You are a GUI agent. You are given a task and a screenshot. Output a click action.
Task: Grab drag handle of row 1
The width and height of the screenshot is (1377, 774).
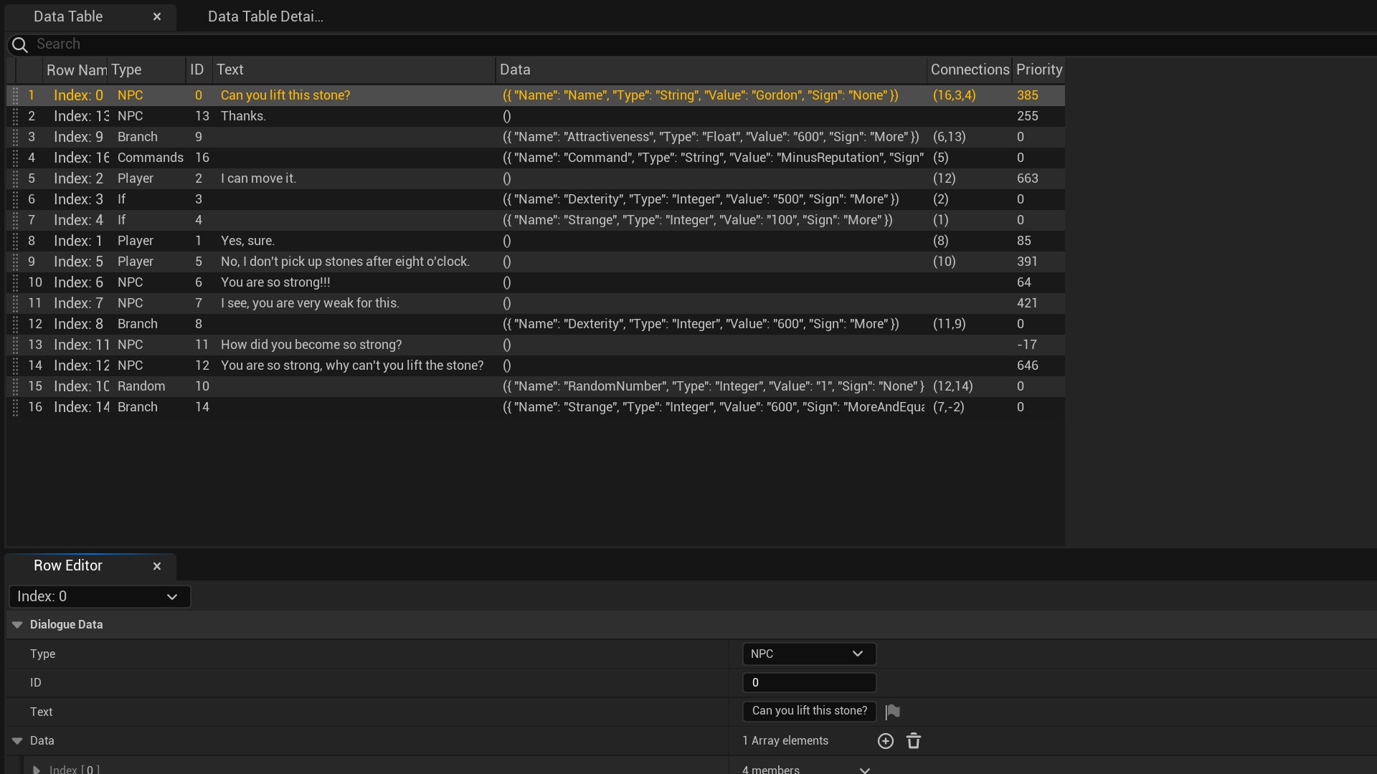[15, 95]
